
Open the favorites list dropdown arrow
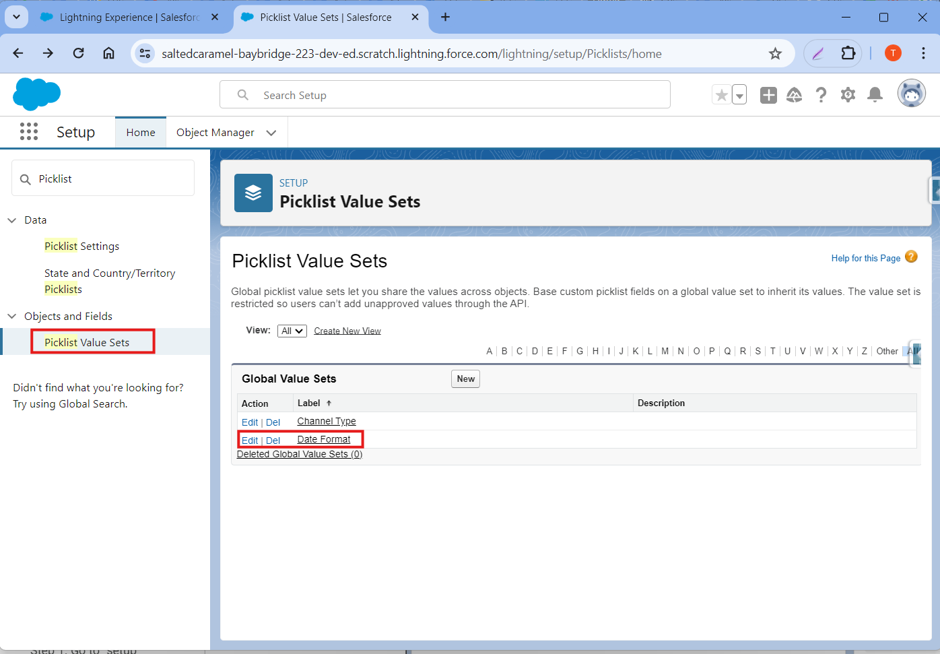(739, 95)
